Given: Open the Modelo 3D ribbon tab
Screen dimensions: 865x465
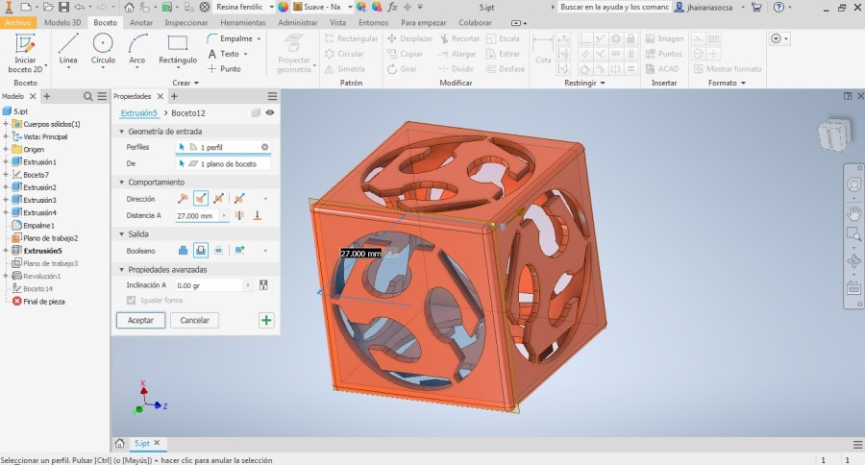Looking at the screenshot, I should pos(62,23).
